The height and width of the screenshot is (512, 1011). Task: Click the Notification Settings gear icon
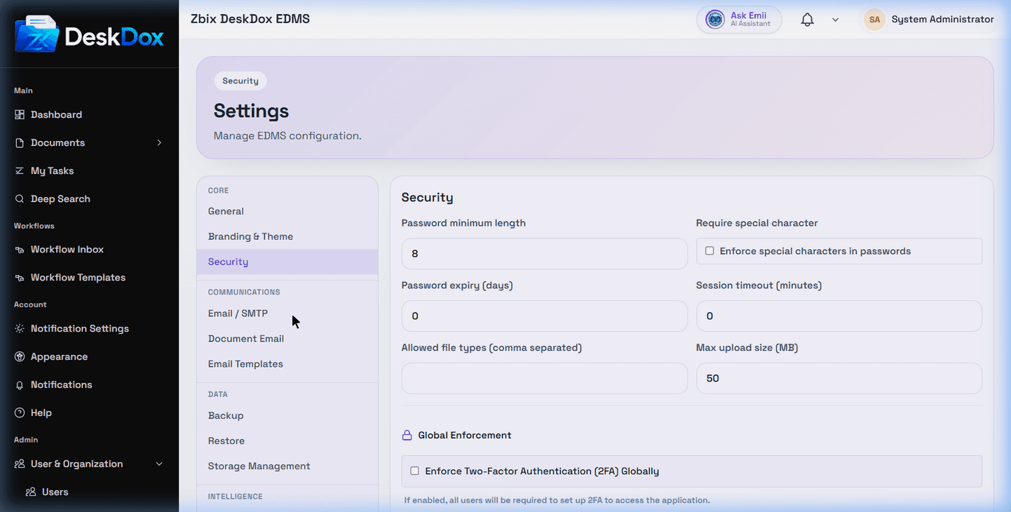20,328
